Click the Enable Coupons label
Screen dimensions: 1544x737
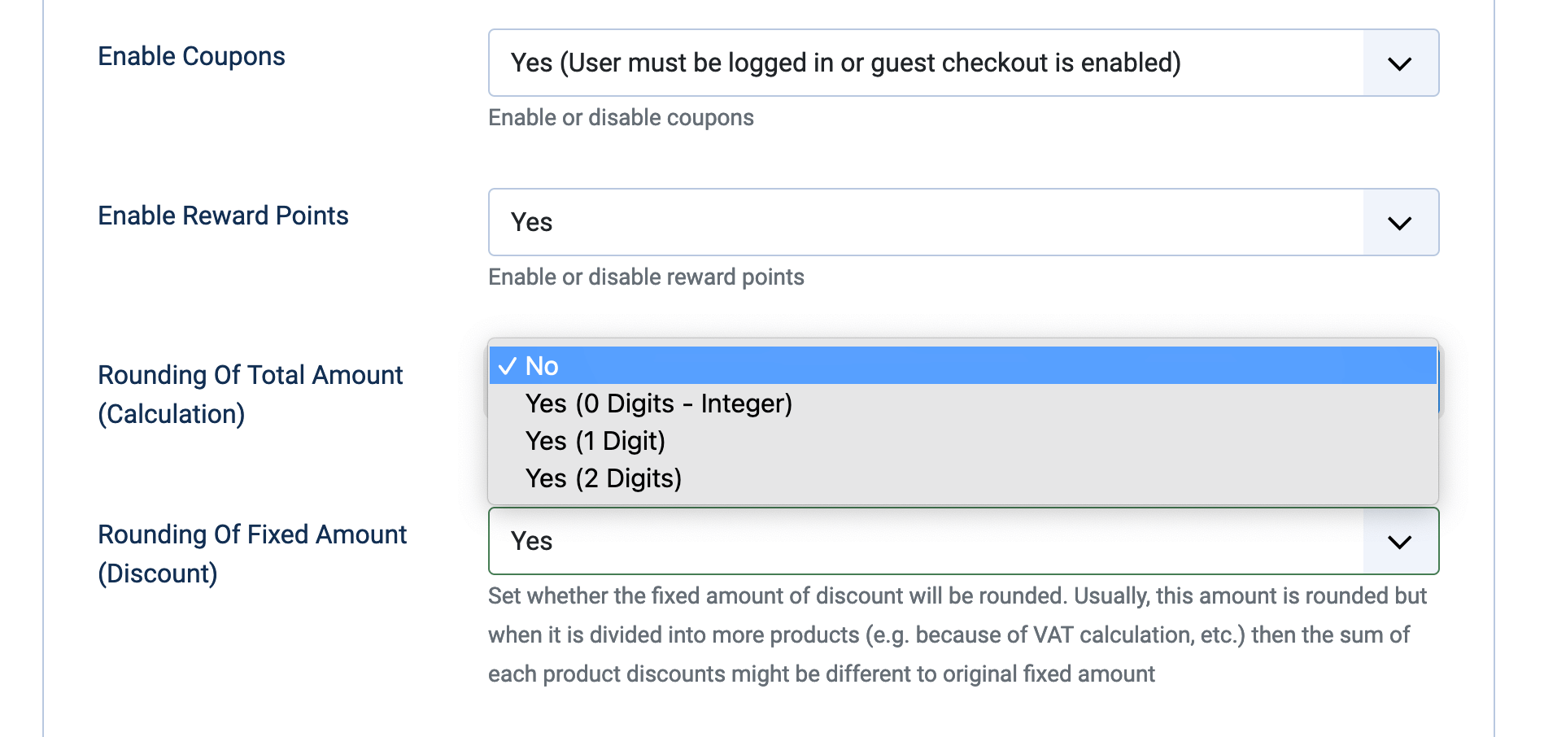click(x=191, y=56)
